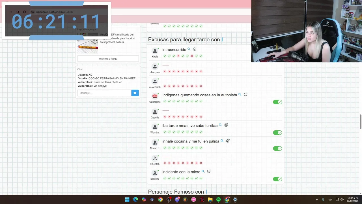Click 'Imprime y juega' button
Viewport: 362px width, 204px height.
click(x=108, y=59)
